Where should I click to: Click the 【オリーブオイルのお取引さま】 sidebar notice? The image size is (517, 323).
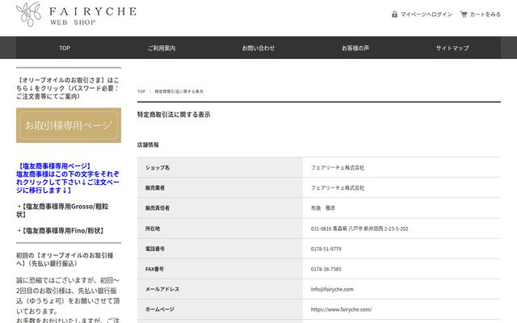click(68, 88)
